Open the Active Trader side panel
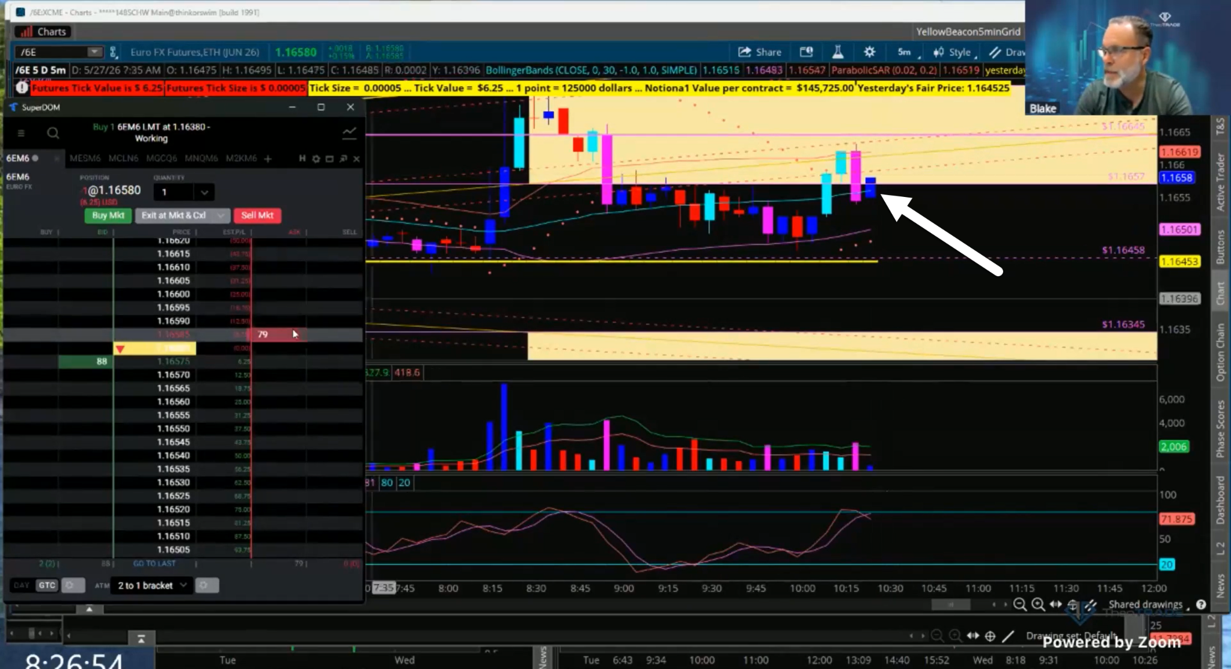 pyautogui.click(x=1220, y=181)
